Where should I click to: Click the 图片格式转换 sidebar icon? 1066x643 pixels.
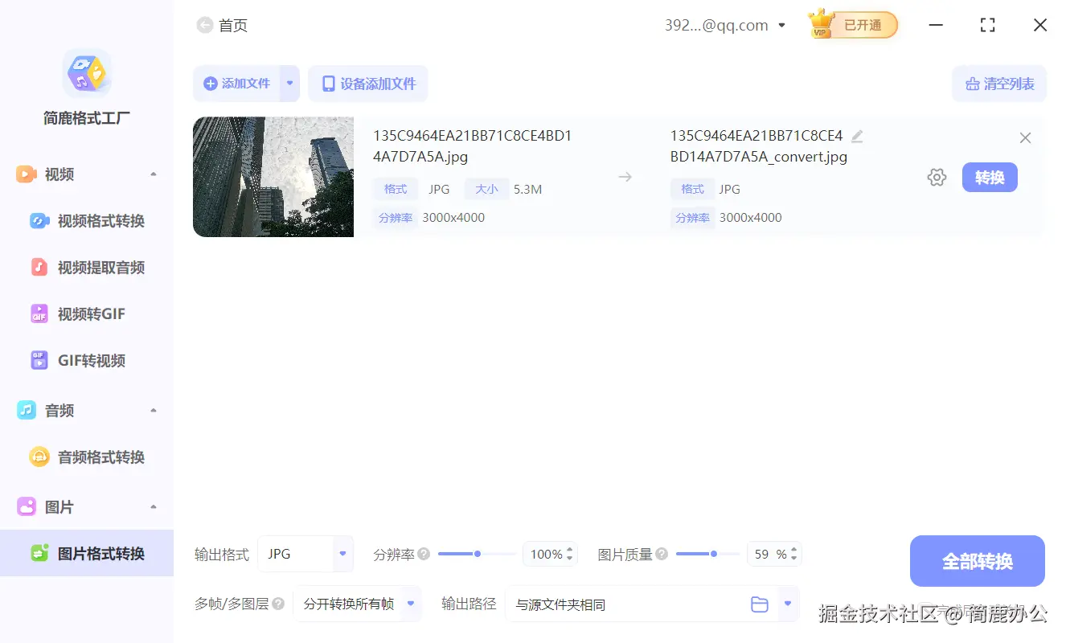[x=39, y=553]
